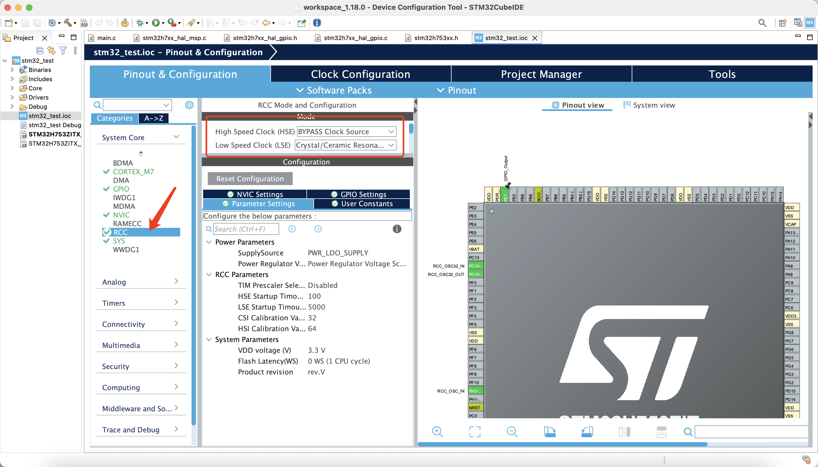Viewport: 818px width, 467px height.
Task: Select CORTEX_M7 in System Core list
Action: (133, 172)
